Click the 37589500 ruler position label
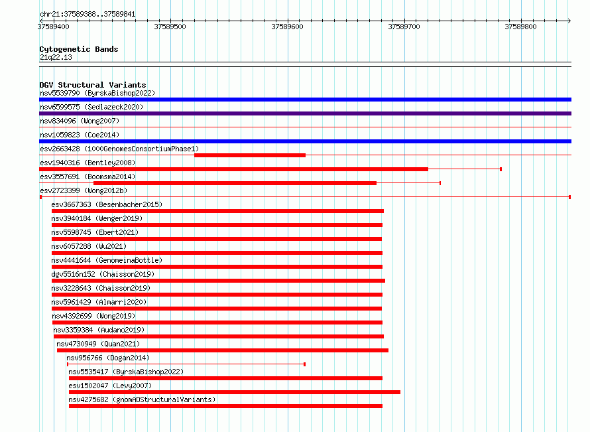Viewport: 590px width, 432px height. (170, 27)
